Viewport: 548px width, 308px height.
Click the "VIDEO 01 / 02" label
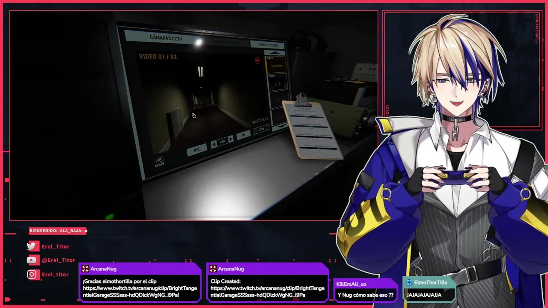point(158,56)
